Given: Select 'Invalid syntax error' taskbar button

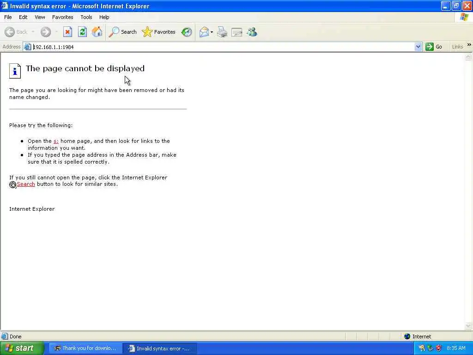Looking at the screenshot, I should [160, 349].
